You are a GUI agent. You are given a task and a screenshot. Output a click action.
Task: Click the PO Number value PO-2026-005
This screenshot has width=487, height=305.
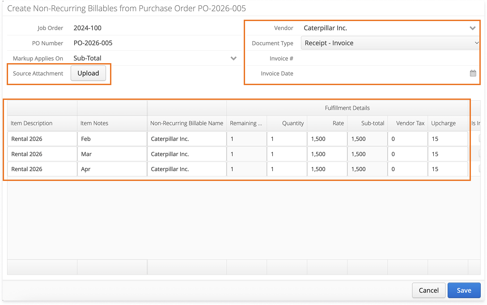93,43
